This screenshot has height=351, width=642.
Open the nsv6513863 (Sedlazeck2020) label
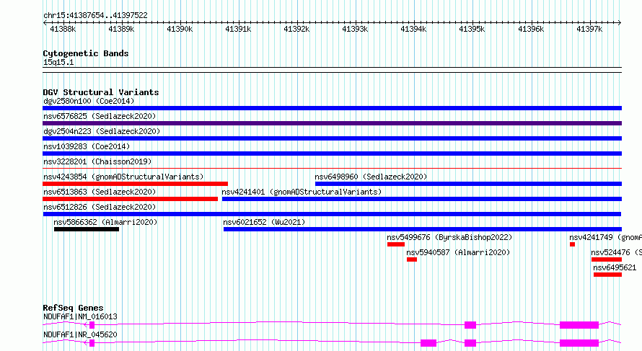100,192
